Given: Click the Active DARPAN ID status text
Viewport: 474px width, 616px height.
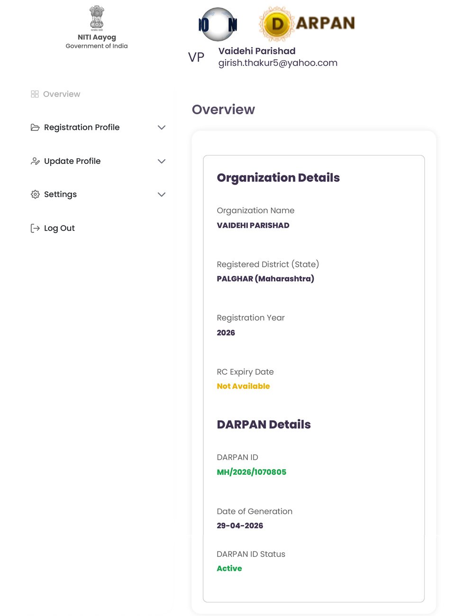Looking at the screenshot, I should (x=229, y=569).
